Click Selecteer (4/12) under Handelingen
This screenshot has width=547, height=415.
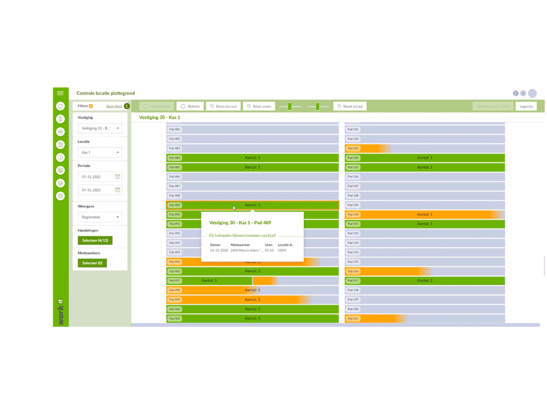[x=95, y=240]
